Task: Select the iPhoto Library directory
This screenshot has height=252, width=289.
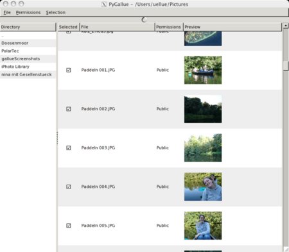Action: (x=28, y=67)
